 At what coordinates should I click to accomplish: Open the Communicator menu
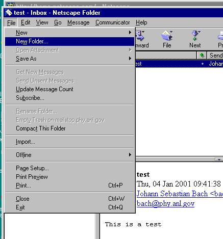[112, 22]
